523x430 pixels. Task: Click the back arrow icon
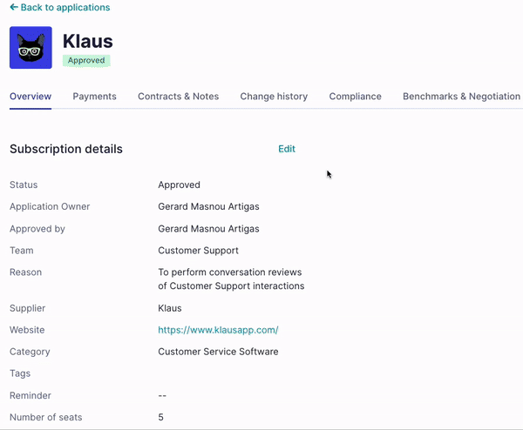pyautogui.click(x=14, y=7)
